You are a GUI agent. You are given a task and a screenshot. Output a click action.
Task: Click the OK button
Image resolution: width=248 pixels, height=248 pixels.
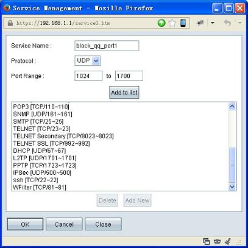coord(25,224)
